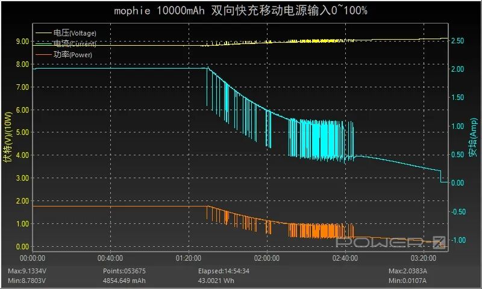The image size is (482, 289).
Task: Click the -0.50 right amp axis label
Action: point(458,211)
